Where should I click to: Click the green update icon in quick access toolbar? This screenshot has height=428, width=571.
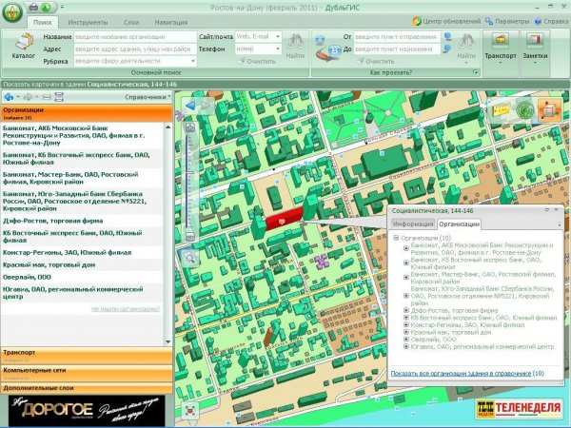pyautogui.click(x=46, y=8)
